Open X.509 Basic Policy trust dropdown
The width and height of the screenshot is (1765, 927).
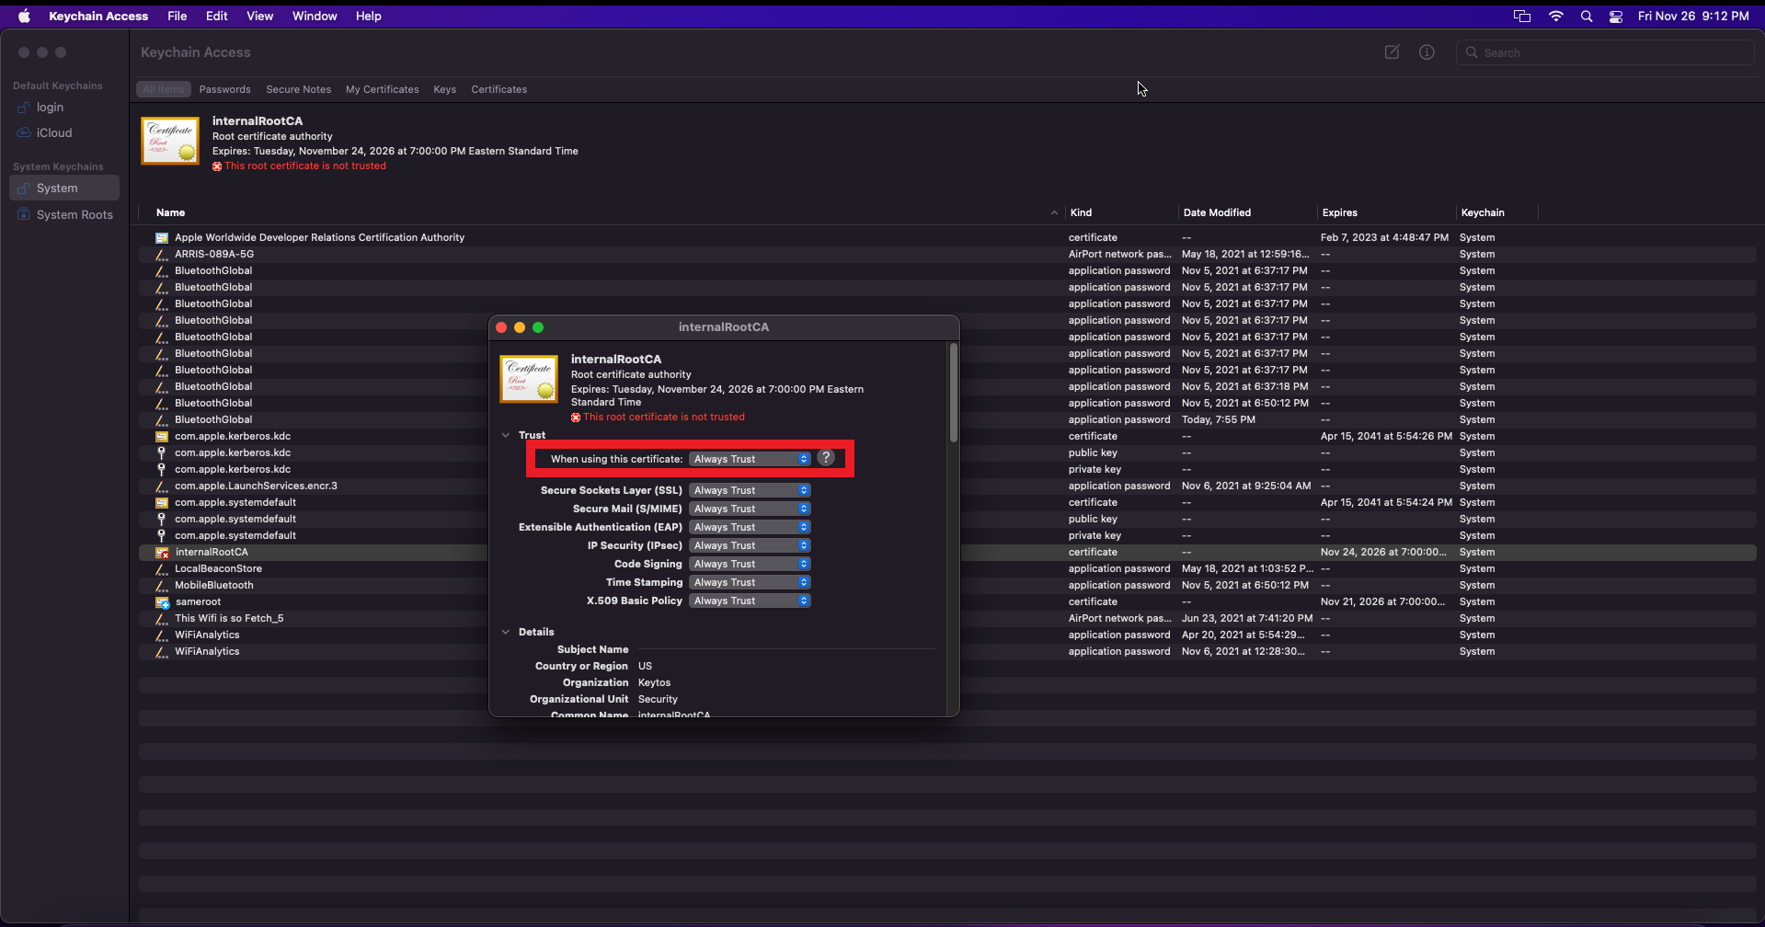(x=750, y=601)
